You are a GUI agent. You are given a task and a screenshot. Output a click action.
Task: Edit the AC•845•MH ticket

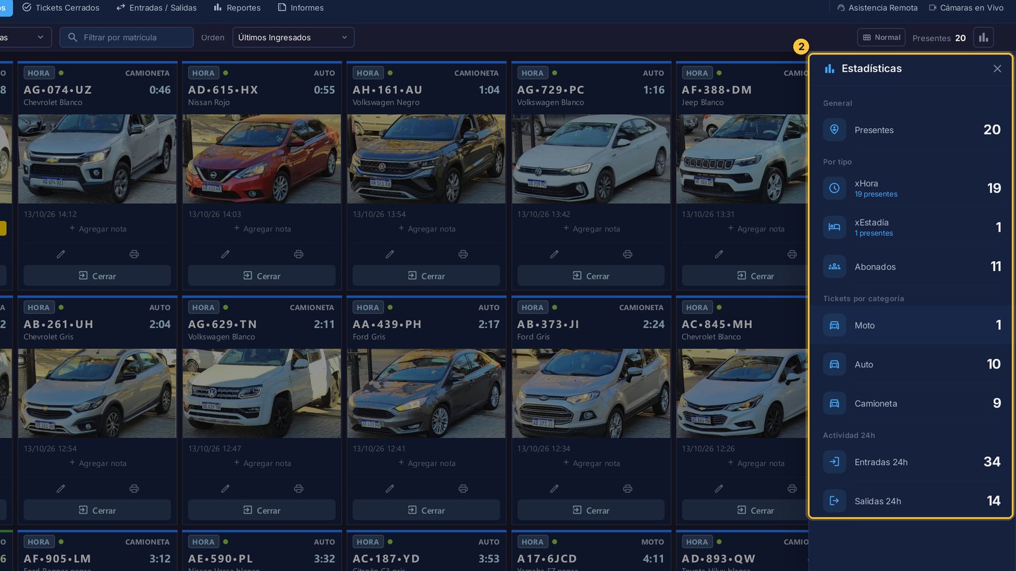coord(719,489)
